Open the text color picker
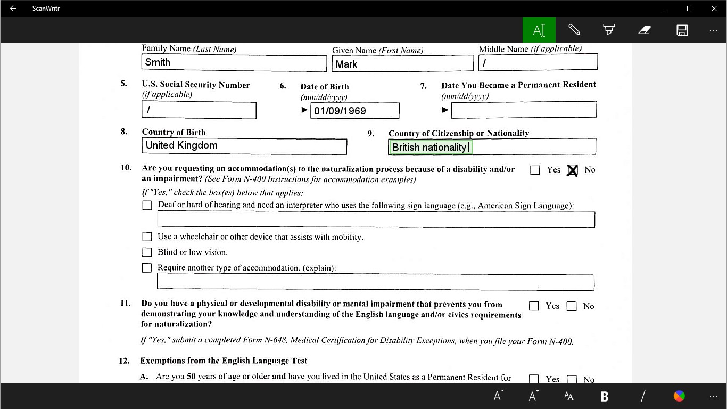727x409 pixels. (679, 396)
